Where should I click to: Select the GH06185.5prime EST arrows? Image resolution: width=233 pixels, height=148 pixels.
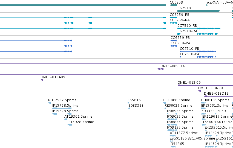(x=203, y=103)
